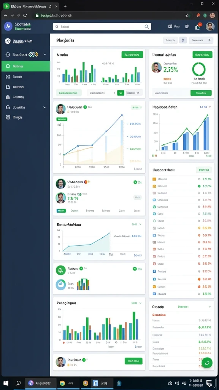
Task: Open the green extension icon in the browser toolbar
Action: click(205, 15)
